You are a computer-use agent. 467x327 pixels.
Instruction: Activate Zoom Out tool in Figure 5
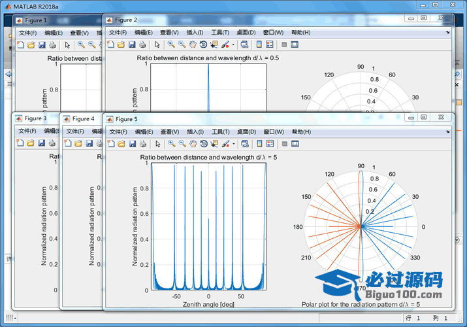tap(182, 144)
